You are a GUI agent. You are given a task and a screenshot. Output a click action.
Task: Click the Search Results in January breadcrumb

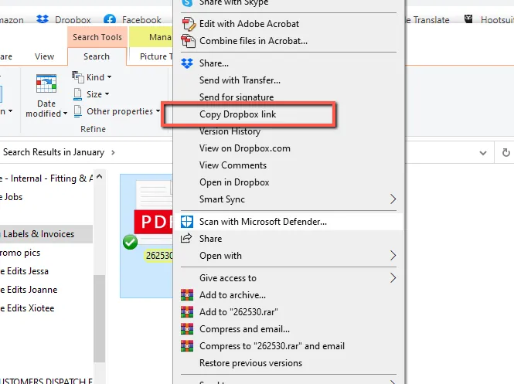coord(54,152)
